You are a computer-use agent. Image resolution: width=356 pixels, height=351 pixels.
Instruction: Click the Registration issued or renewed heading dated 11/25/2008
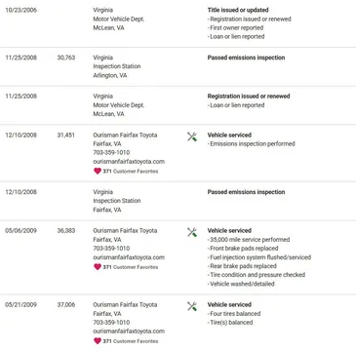coord(249,97)
